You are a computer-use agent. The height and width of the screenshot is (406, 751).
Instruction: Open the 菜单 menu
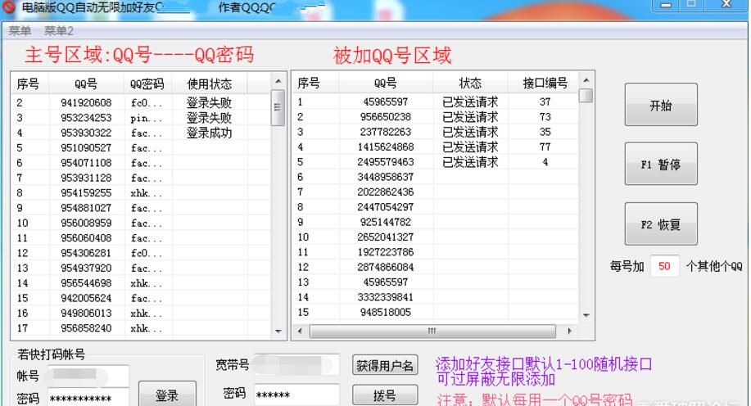pyautogui.click(x=20, y=31)
